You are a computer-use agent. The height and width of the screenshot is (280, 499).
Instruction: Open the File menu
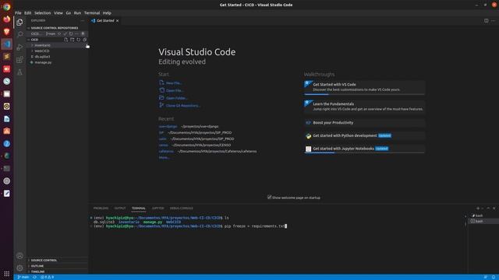(x=18, y=13)
